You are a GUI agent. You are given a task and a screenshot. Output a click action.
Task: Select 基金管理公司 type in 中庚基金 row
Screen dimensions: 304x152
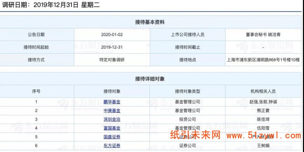point(188,111)
